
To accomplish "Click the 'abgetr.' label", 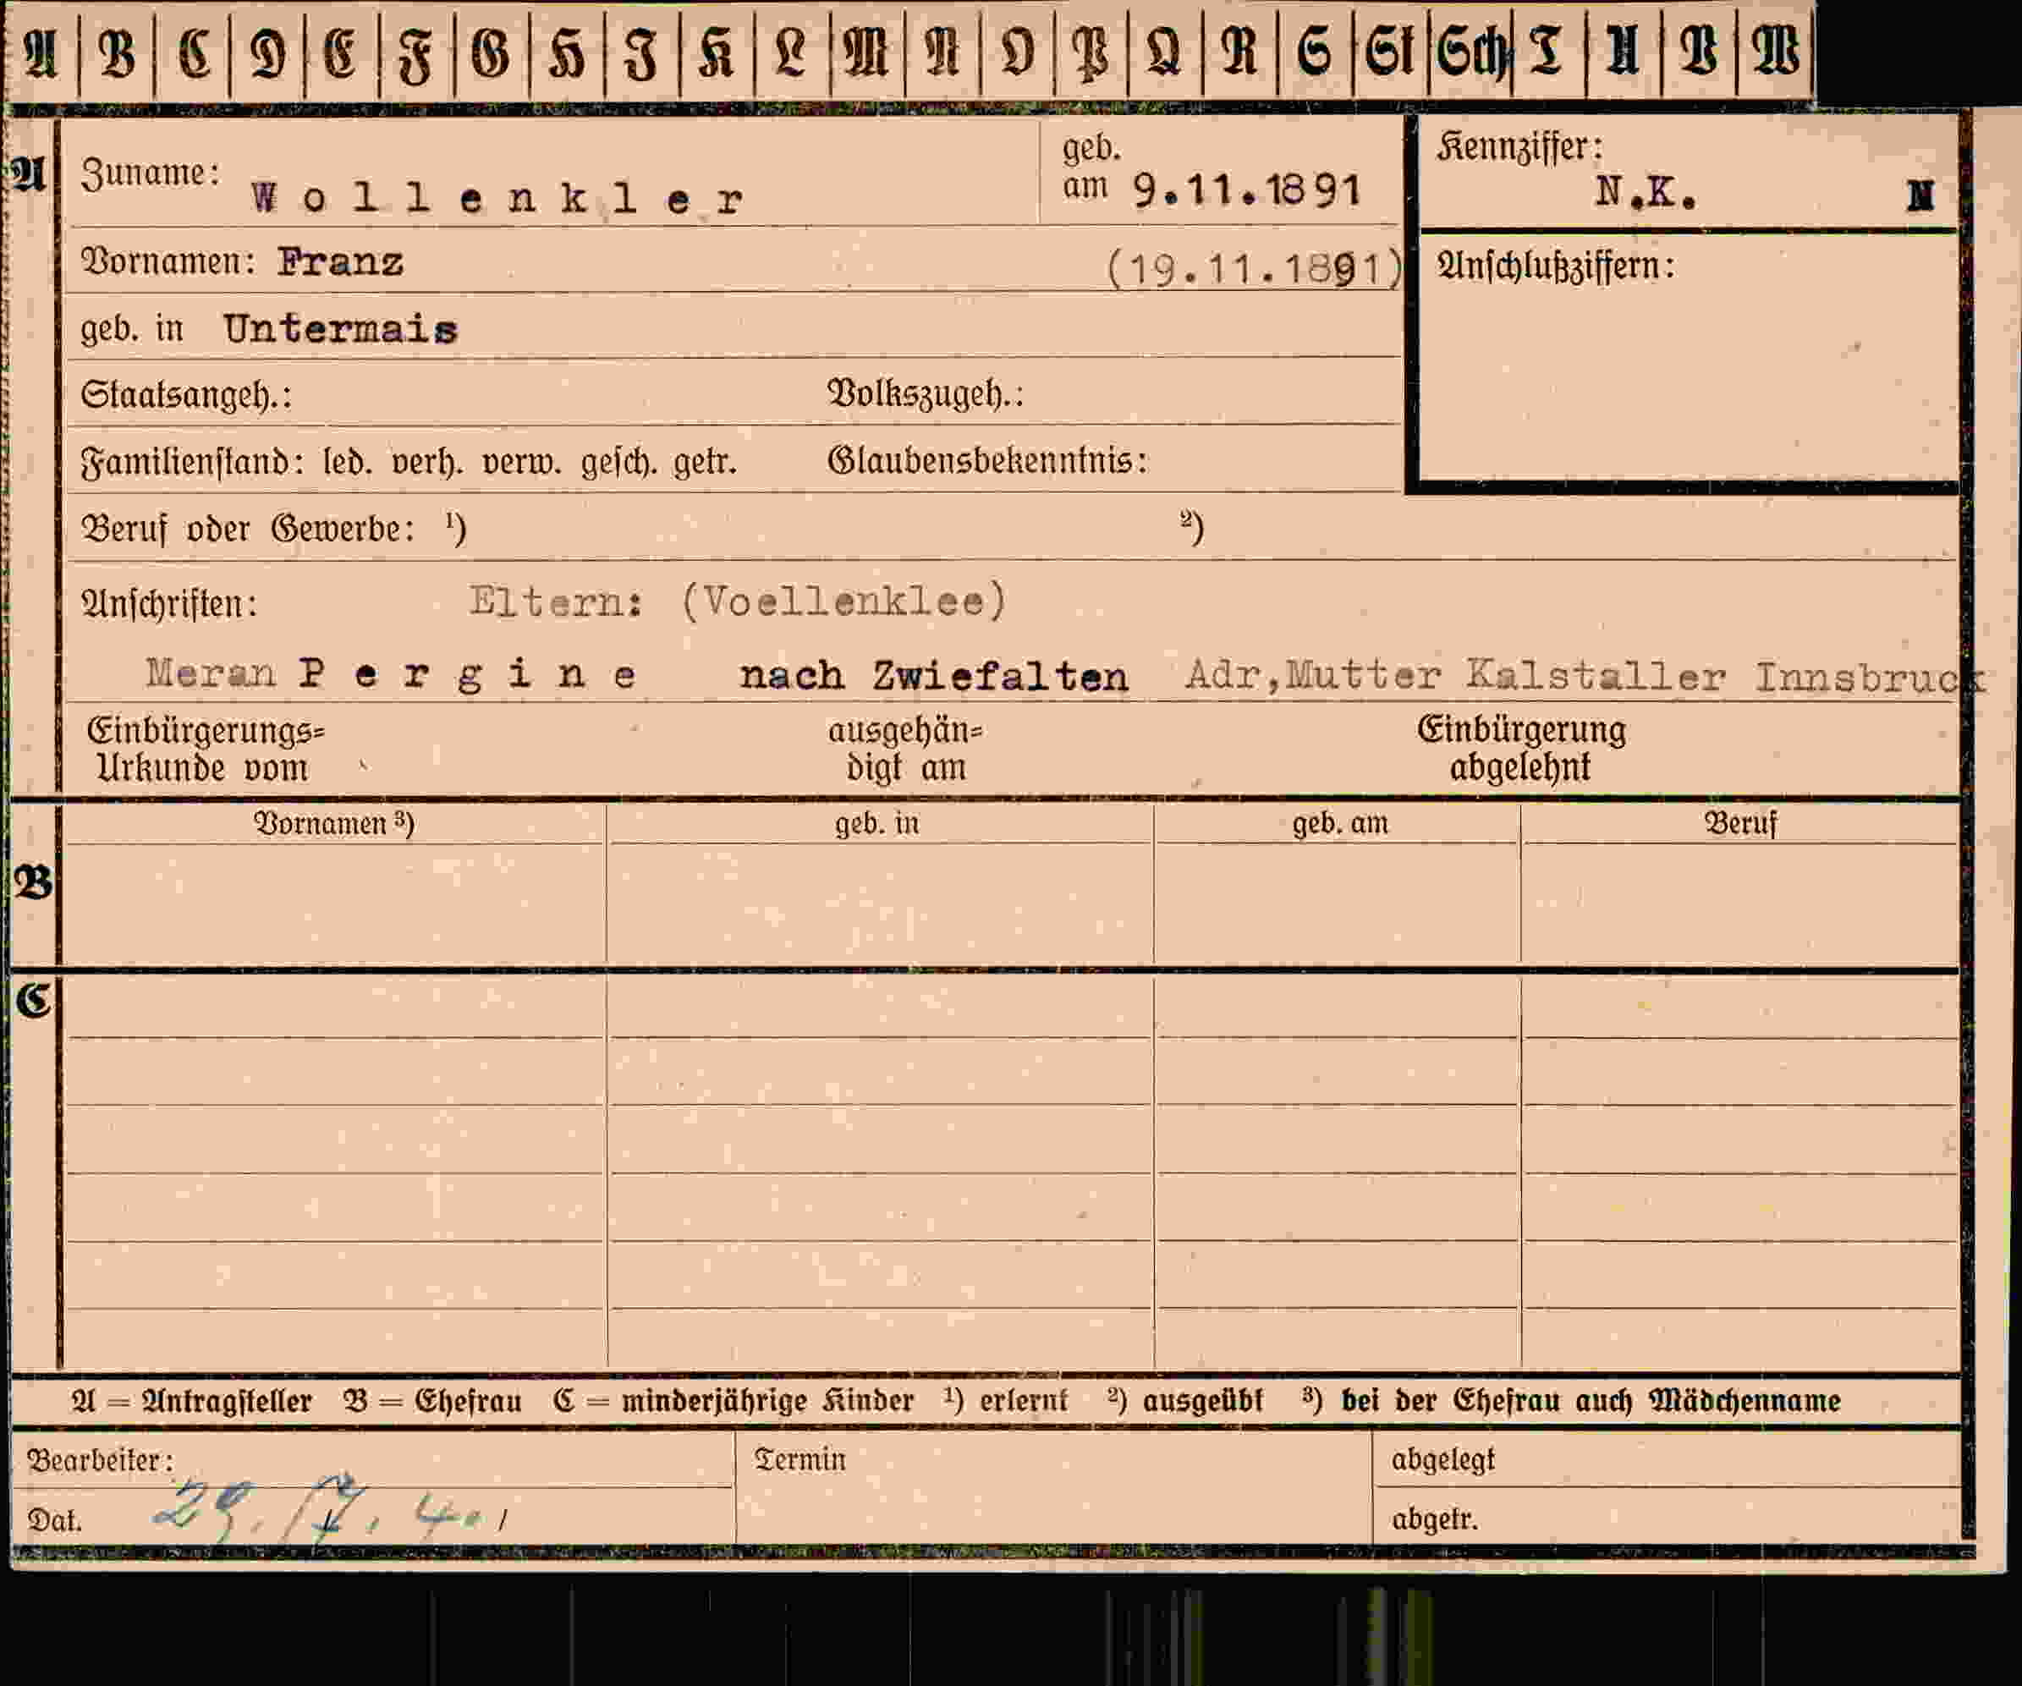I will [x=1434, y=1519].
